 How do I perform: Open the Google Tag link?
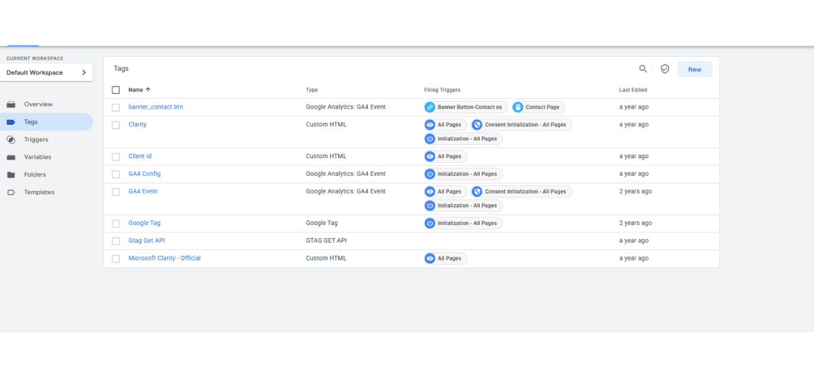(144, 223)
